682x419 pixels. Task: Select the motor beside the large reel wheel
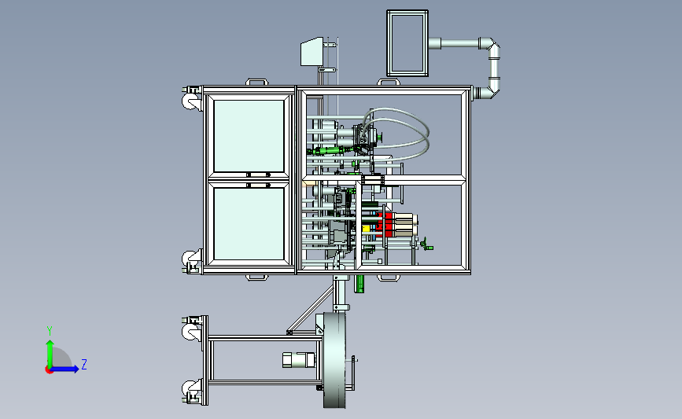[298, 360]
